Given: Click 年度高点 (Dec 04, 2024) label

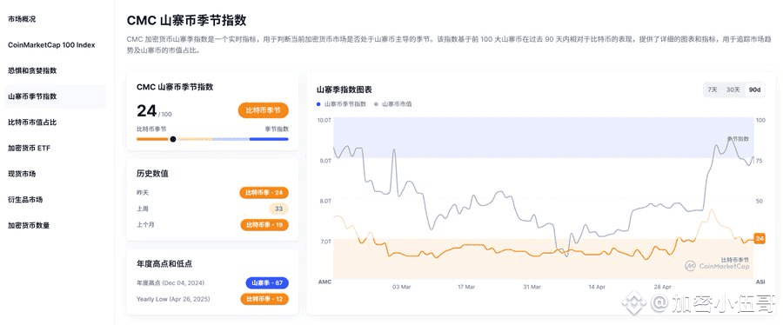Looking at the screenshot, I should (x=171, y=283).
